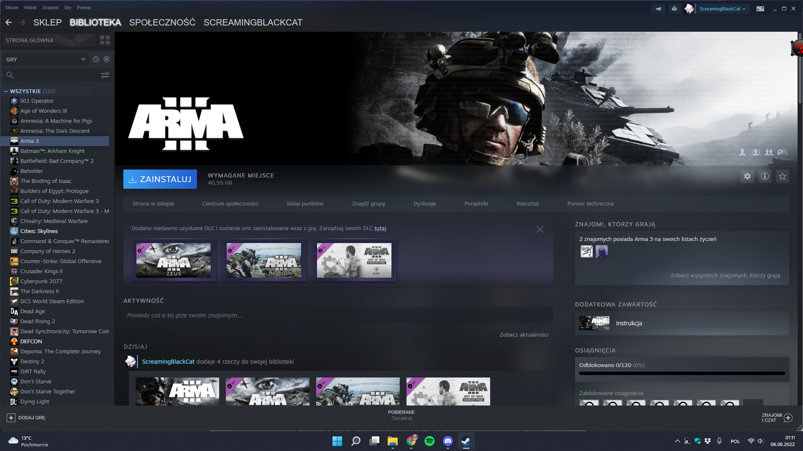
Task: Open the Instrukcja additional content item
Action: tap(682, 323)
